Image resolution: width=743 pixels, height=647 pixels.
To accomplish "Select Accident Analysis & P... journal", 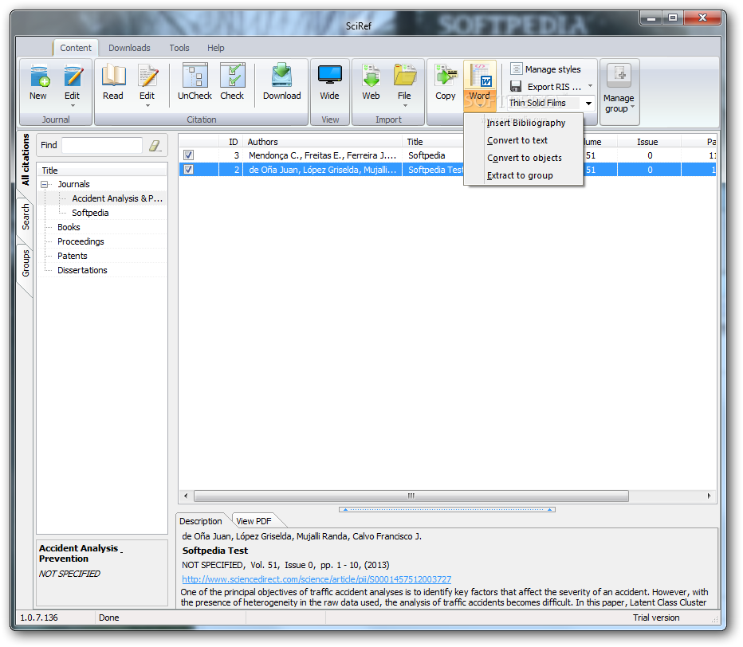I will pos(117,198).
